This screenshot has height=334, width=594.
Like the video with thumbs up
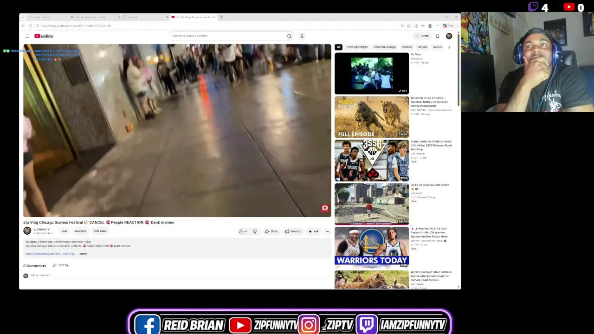pos(243,231)
